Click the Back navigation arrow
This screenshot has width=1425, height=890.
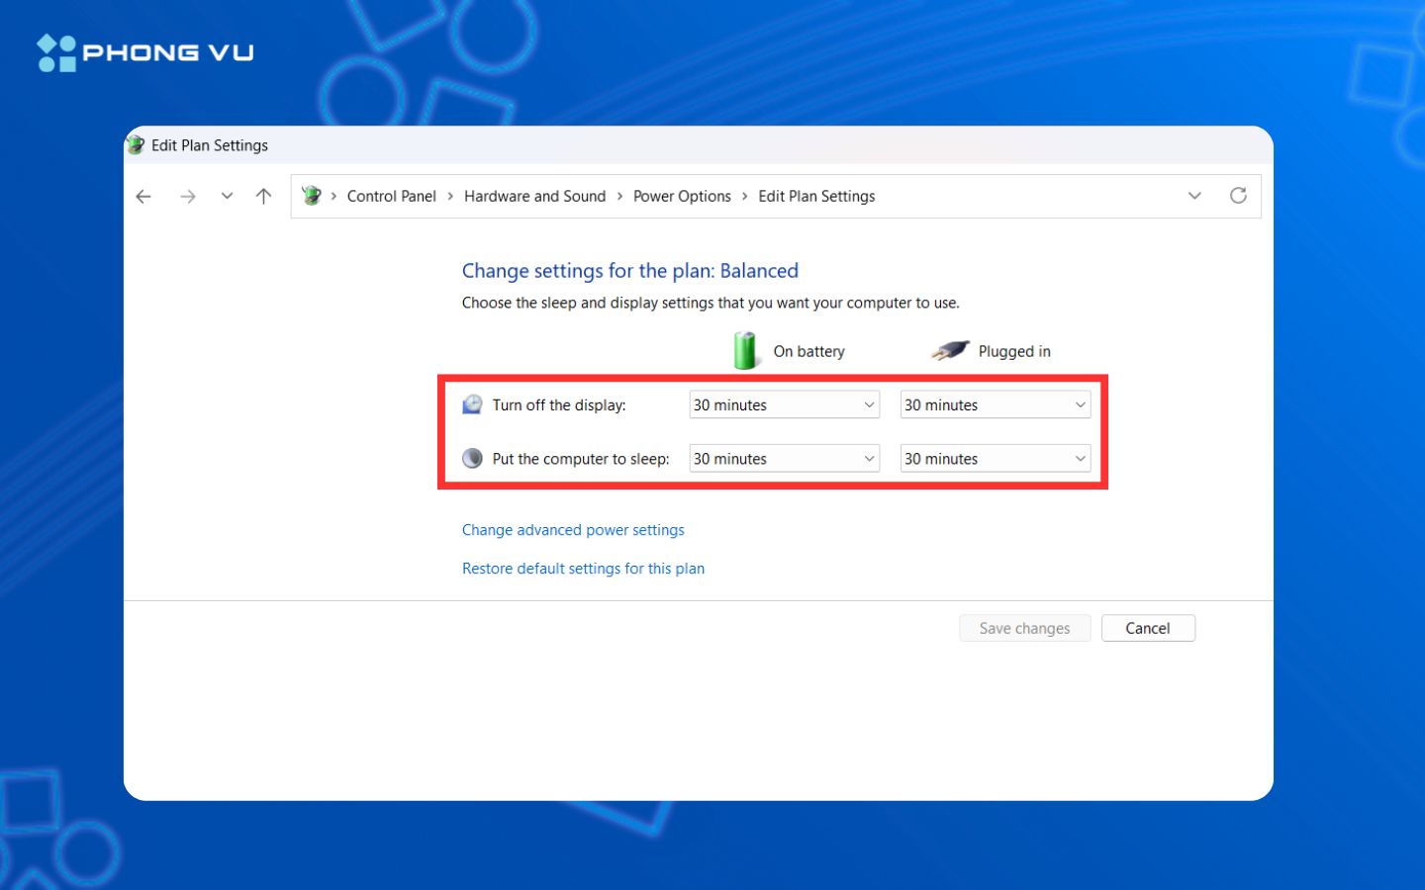(143, 197)
